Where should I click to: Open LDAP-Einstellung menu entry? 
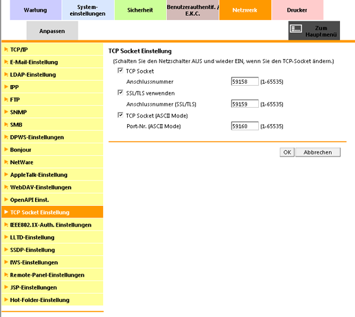[x=52, y=75]
